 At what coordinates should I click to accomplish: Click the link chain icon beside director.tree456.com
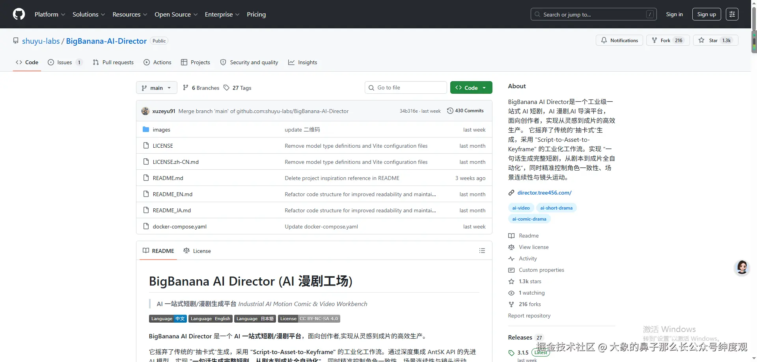point(511,193)
